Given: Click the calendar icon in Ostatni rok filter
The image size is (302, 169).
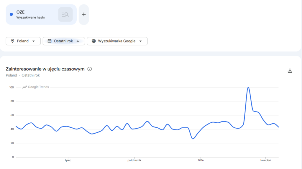Looking at the screenshot, I should click(x=50, y=41).
